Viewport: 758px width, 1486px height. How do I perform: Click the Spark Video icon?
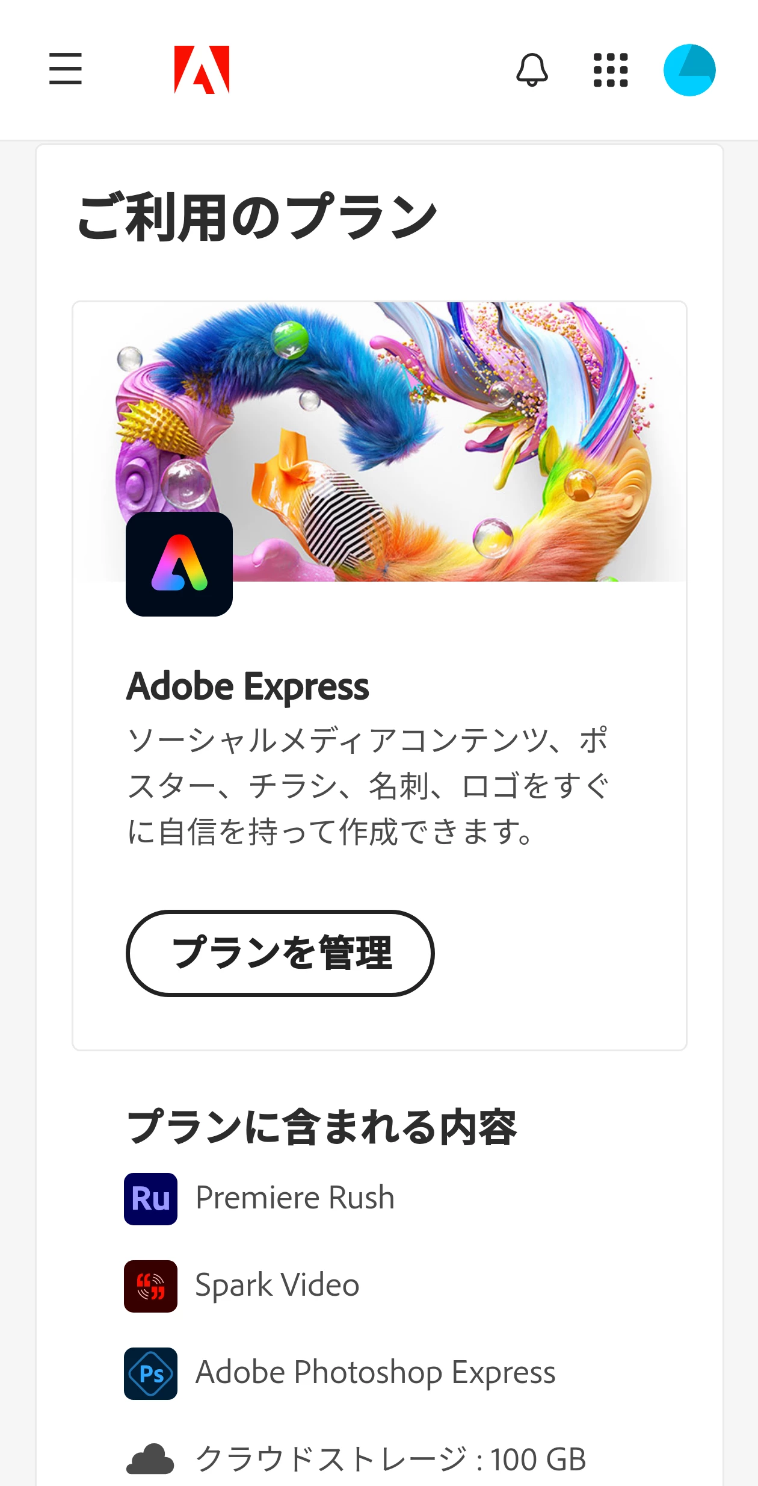tap(150, 1285)
